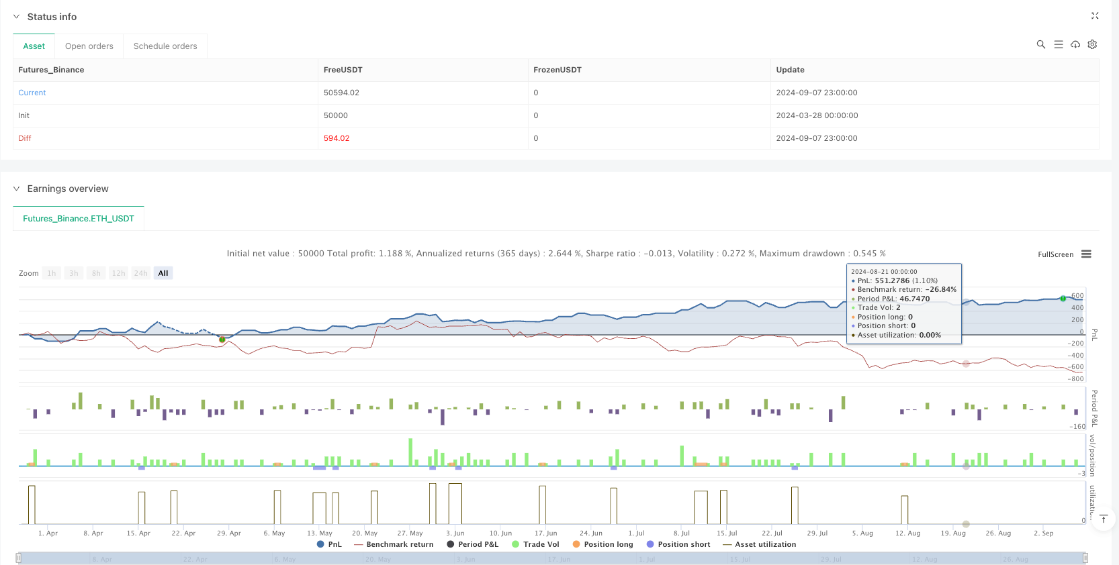Click the Update column header

(791, 70)
